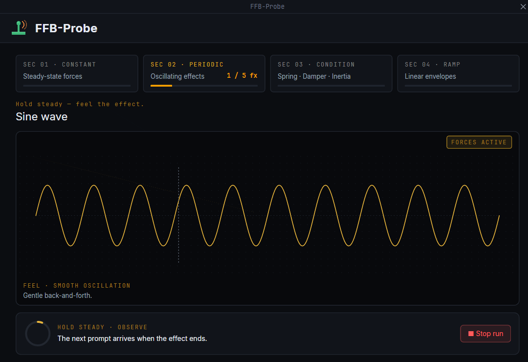The width and height of the screenshot is (528, 362).
Task: Click the dashed vertical playhead on waveform
Action: tap(178, 215)
